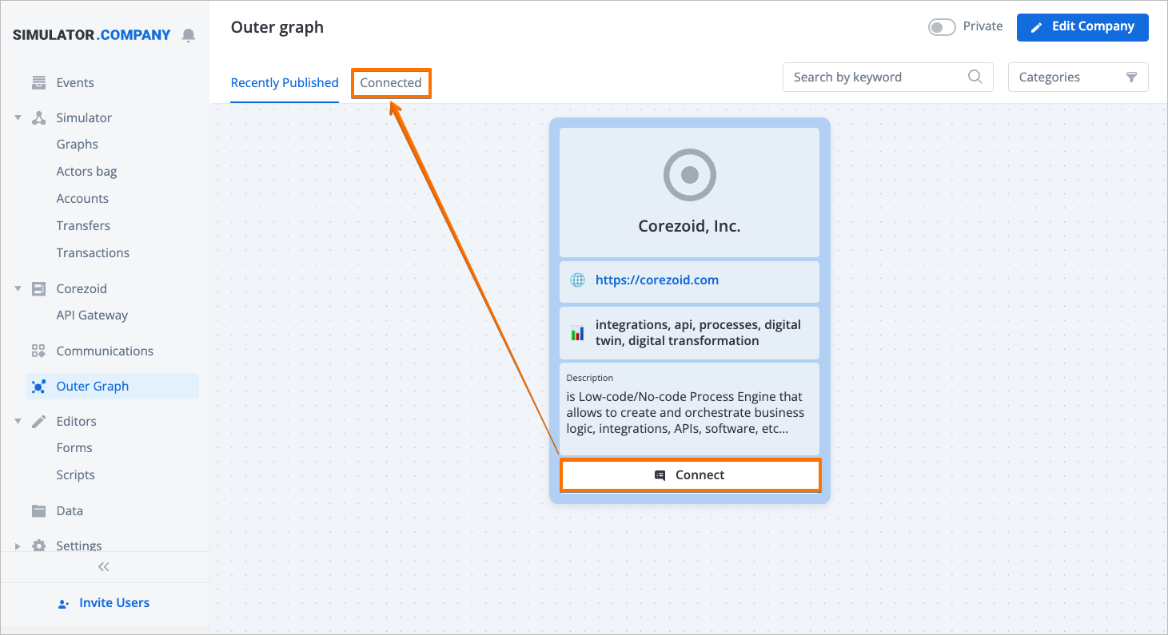The width and height of the screenshot is (1168, 635).
Task: Open the https://corezoid.com link
Action: [657, 280]
